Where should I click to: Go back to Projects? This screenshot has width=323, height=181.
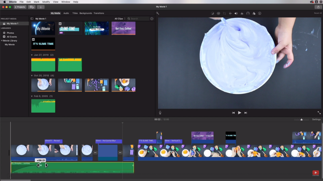[x=20, y=7]
